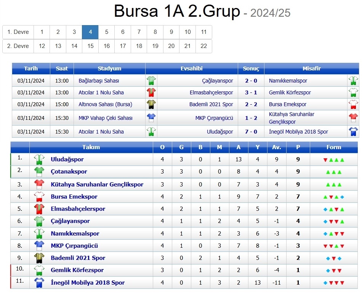Open Bağlarbaşı Sahası stadium link
Image resolution: width=362 pixels, height=293 pixels.
(x=99, y=81)
